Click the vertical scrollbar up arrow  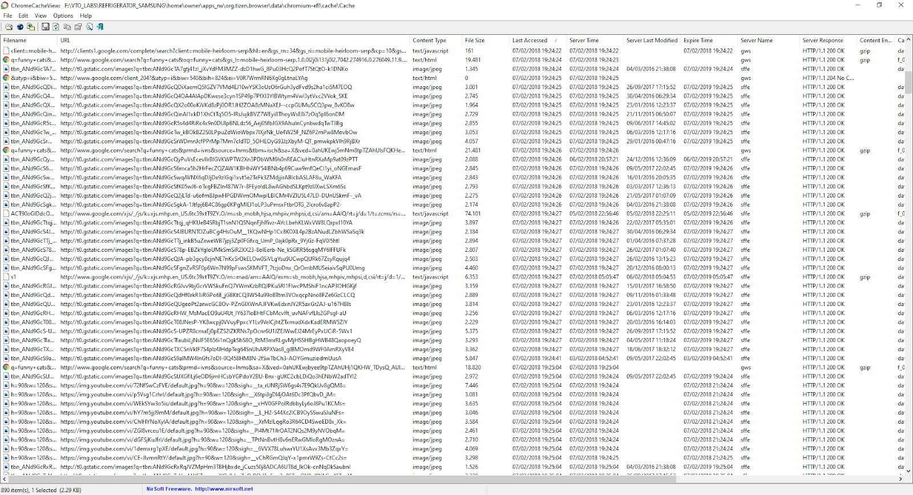click(908, 40)
